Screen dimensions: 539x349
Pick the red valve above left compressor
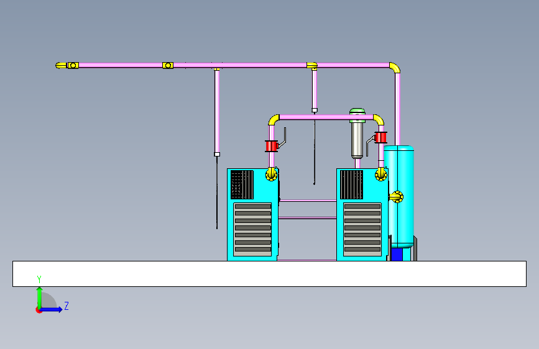pyautogui.click(x=272, y=146)
